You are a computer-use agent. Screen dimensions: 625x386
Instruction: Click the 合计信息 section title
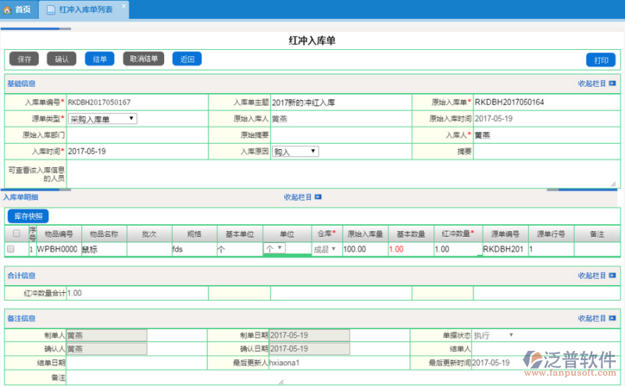tap(21, 276)
